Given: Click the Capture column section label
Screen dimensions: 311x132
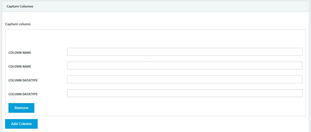Looking at the screenshot, I should pos(18,24).
